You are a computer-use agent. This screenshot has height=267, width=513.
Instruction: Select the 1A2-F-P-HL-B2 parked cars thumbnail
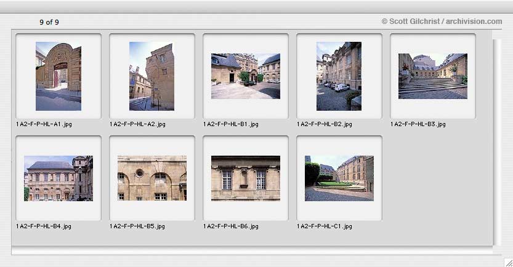pos(339,76)
